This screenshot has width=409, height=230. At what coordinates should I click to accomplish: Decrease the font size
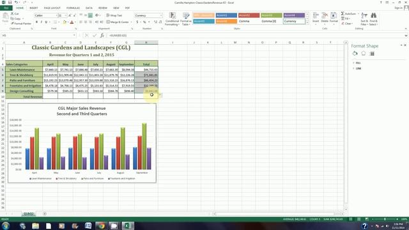pos(74,15)
